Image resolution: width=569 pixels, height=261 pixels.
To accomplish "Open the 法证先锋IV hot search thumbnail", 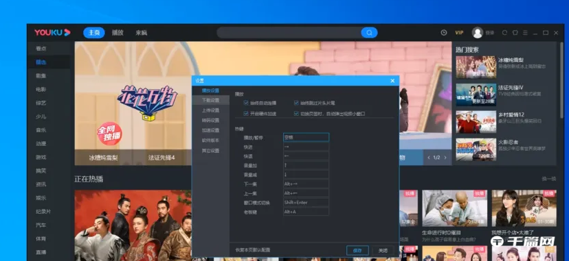I will (476, 95).
